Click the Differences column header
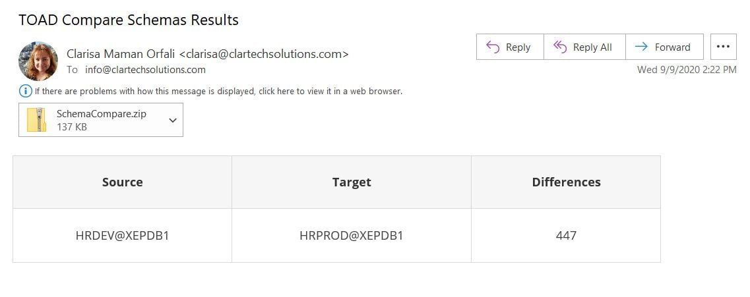Screen dimensions: 750x297 point(567,182)
